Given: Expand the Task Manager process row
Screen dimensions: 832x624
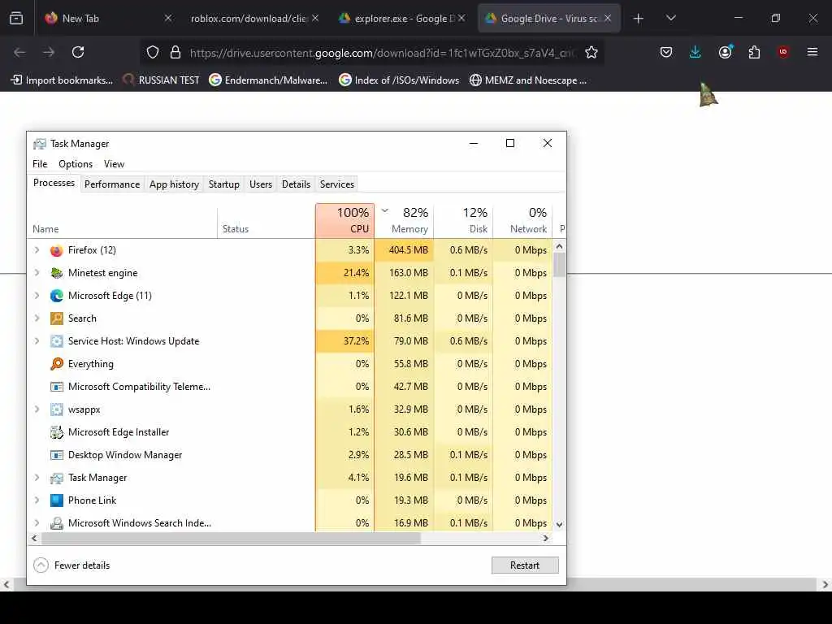Looking at the screenshot, I should (37, 478).
